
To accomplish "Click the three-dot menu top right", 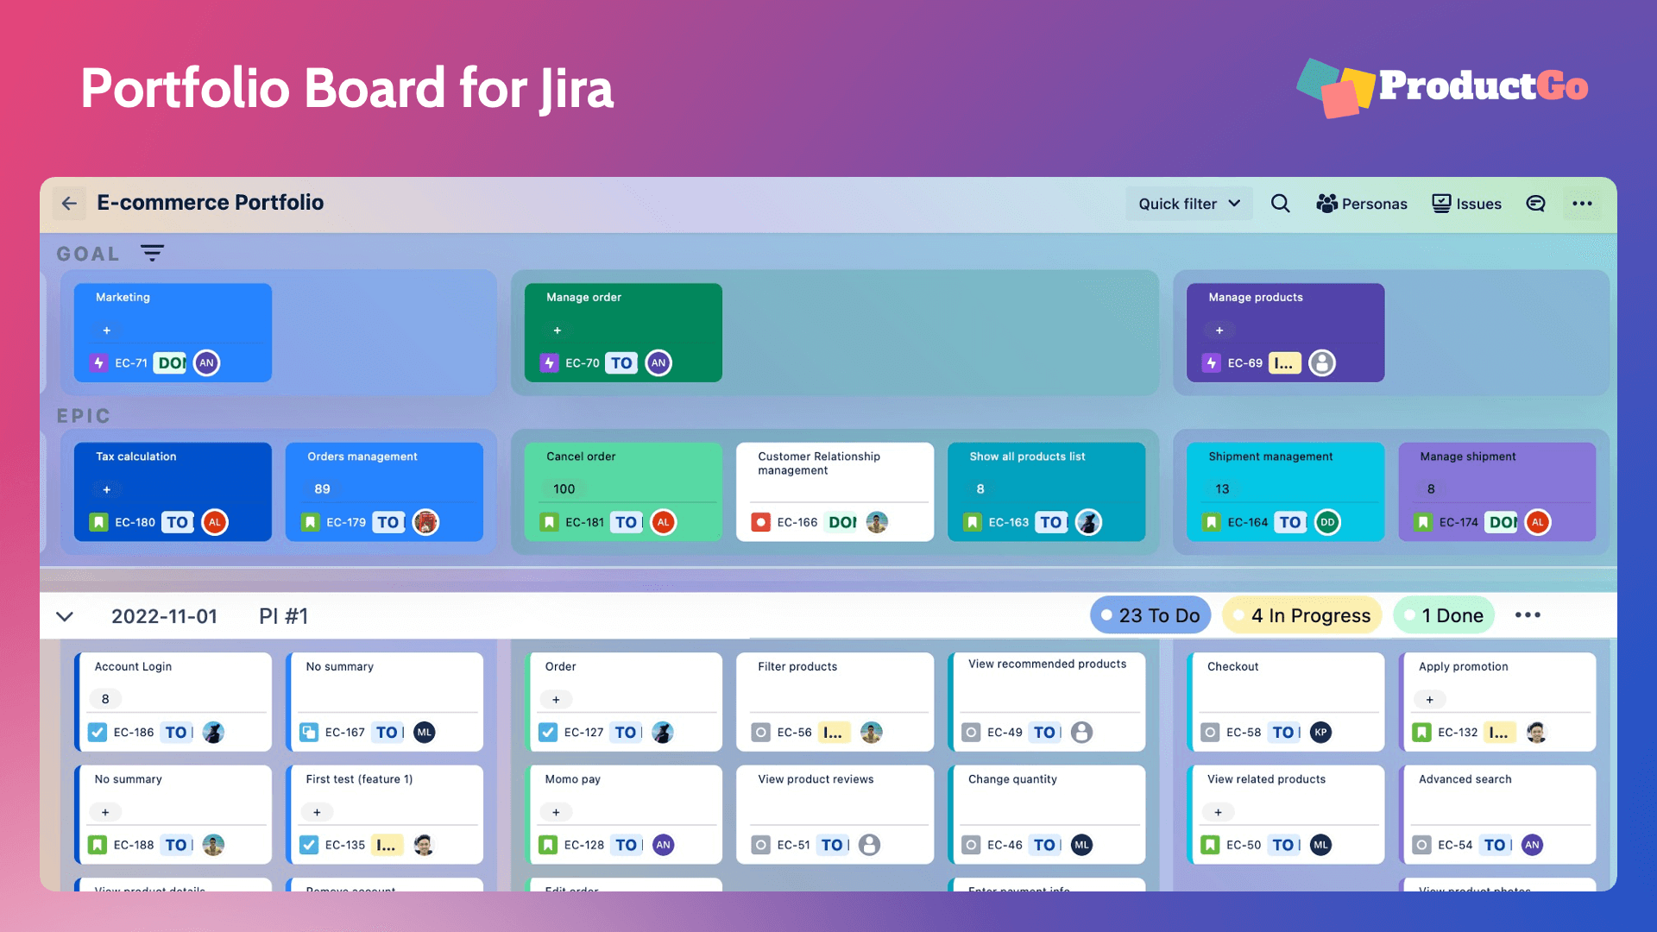I will click(1582, 203).
